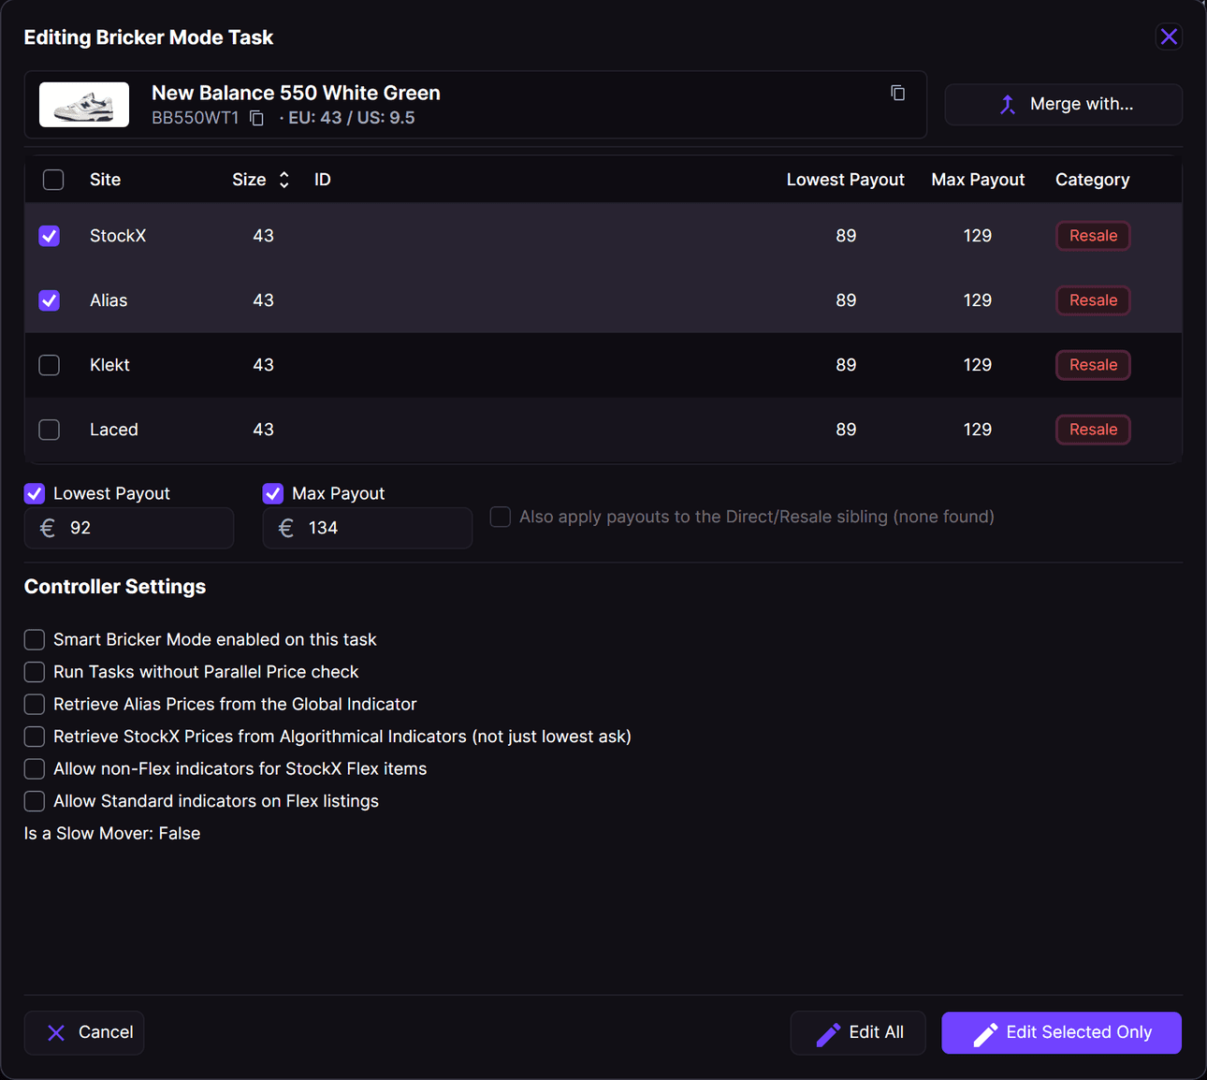Disable the Lowest Payout checkbox
The width and height of the screenshot is (1207, 1080).
click(x=35, y=493)
